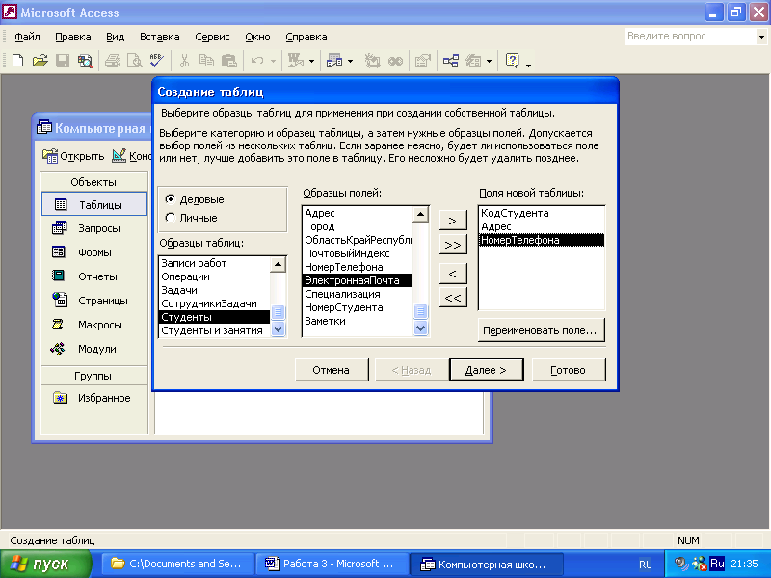Open the Вставка menu
Viewport: 771px width, 578px height.
tap(159, 37)
